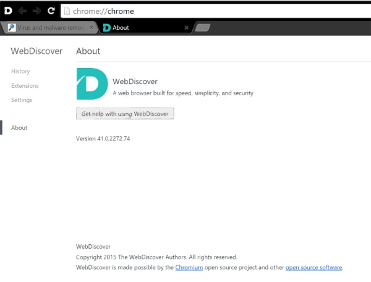Viewport: 371px width, 282px height.
Task: Click the Copyright 2015 WebDiscover Authors line
Action: coord(156,257)
